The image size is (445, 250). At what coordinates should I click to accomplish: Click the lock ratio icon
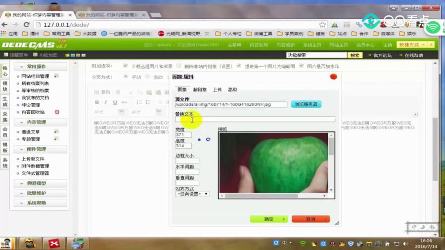tap(199, 139)
